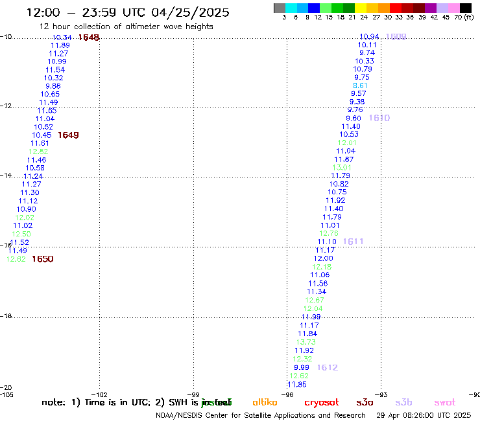The image size is (480, 421).
Task: Click the green wave height 12.67
Action: click(x=315, y=301)
